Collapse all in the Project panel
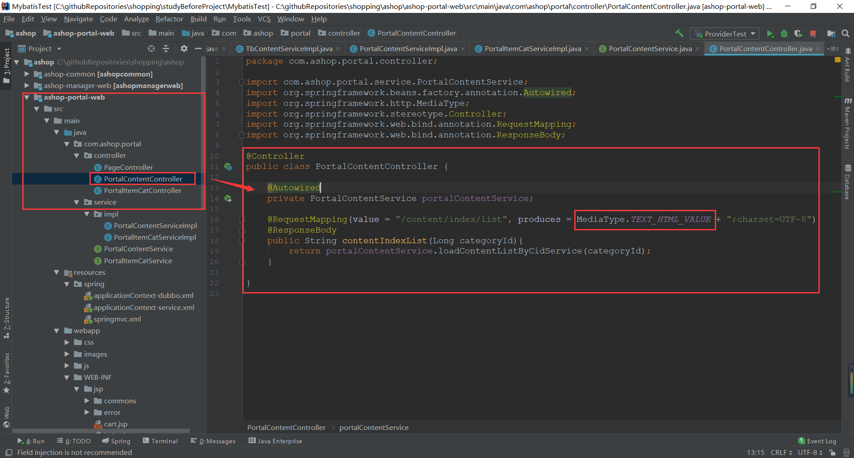Viewport: 854px width, 458px height. tap(166, 48)
